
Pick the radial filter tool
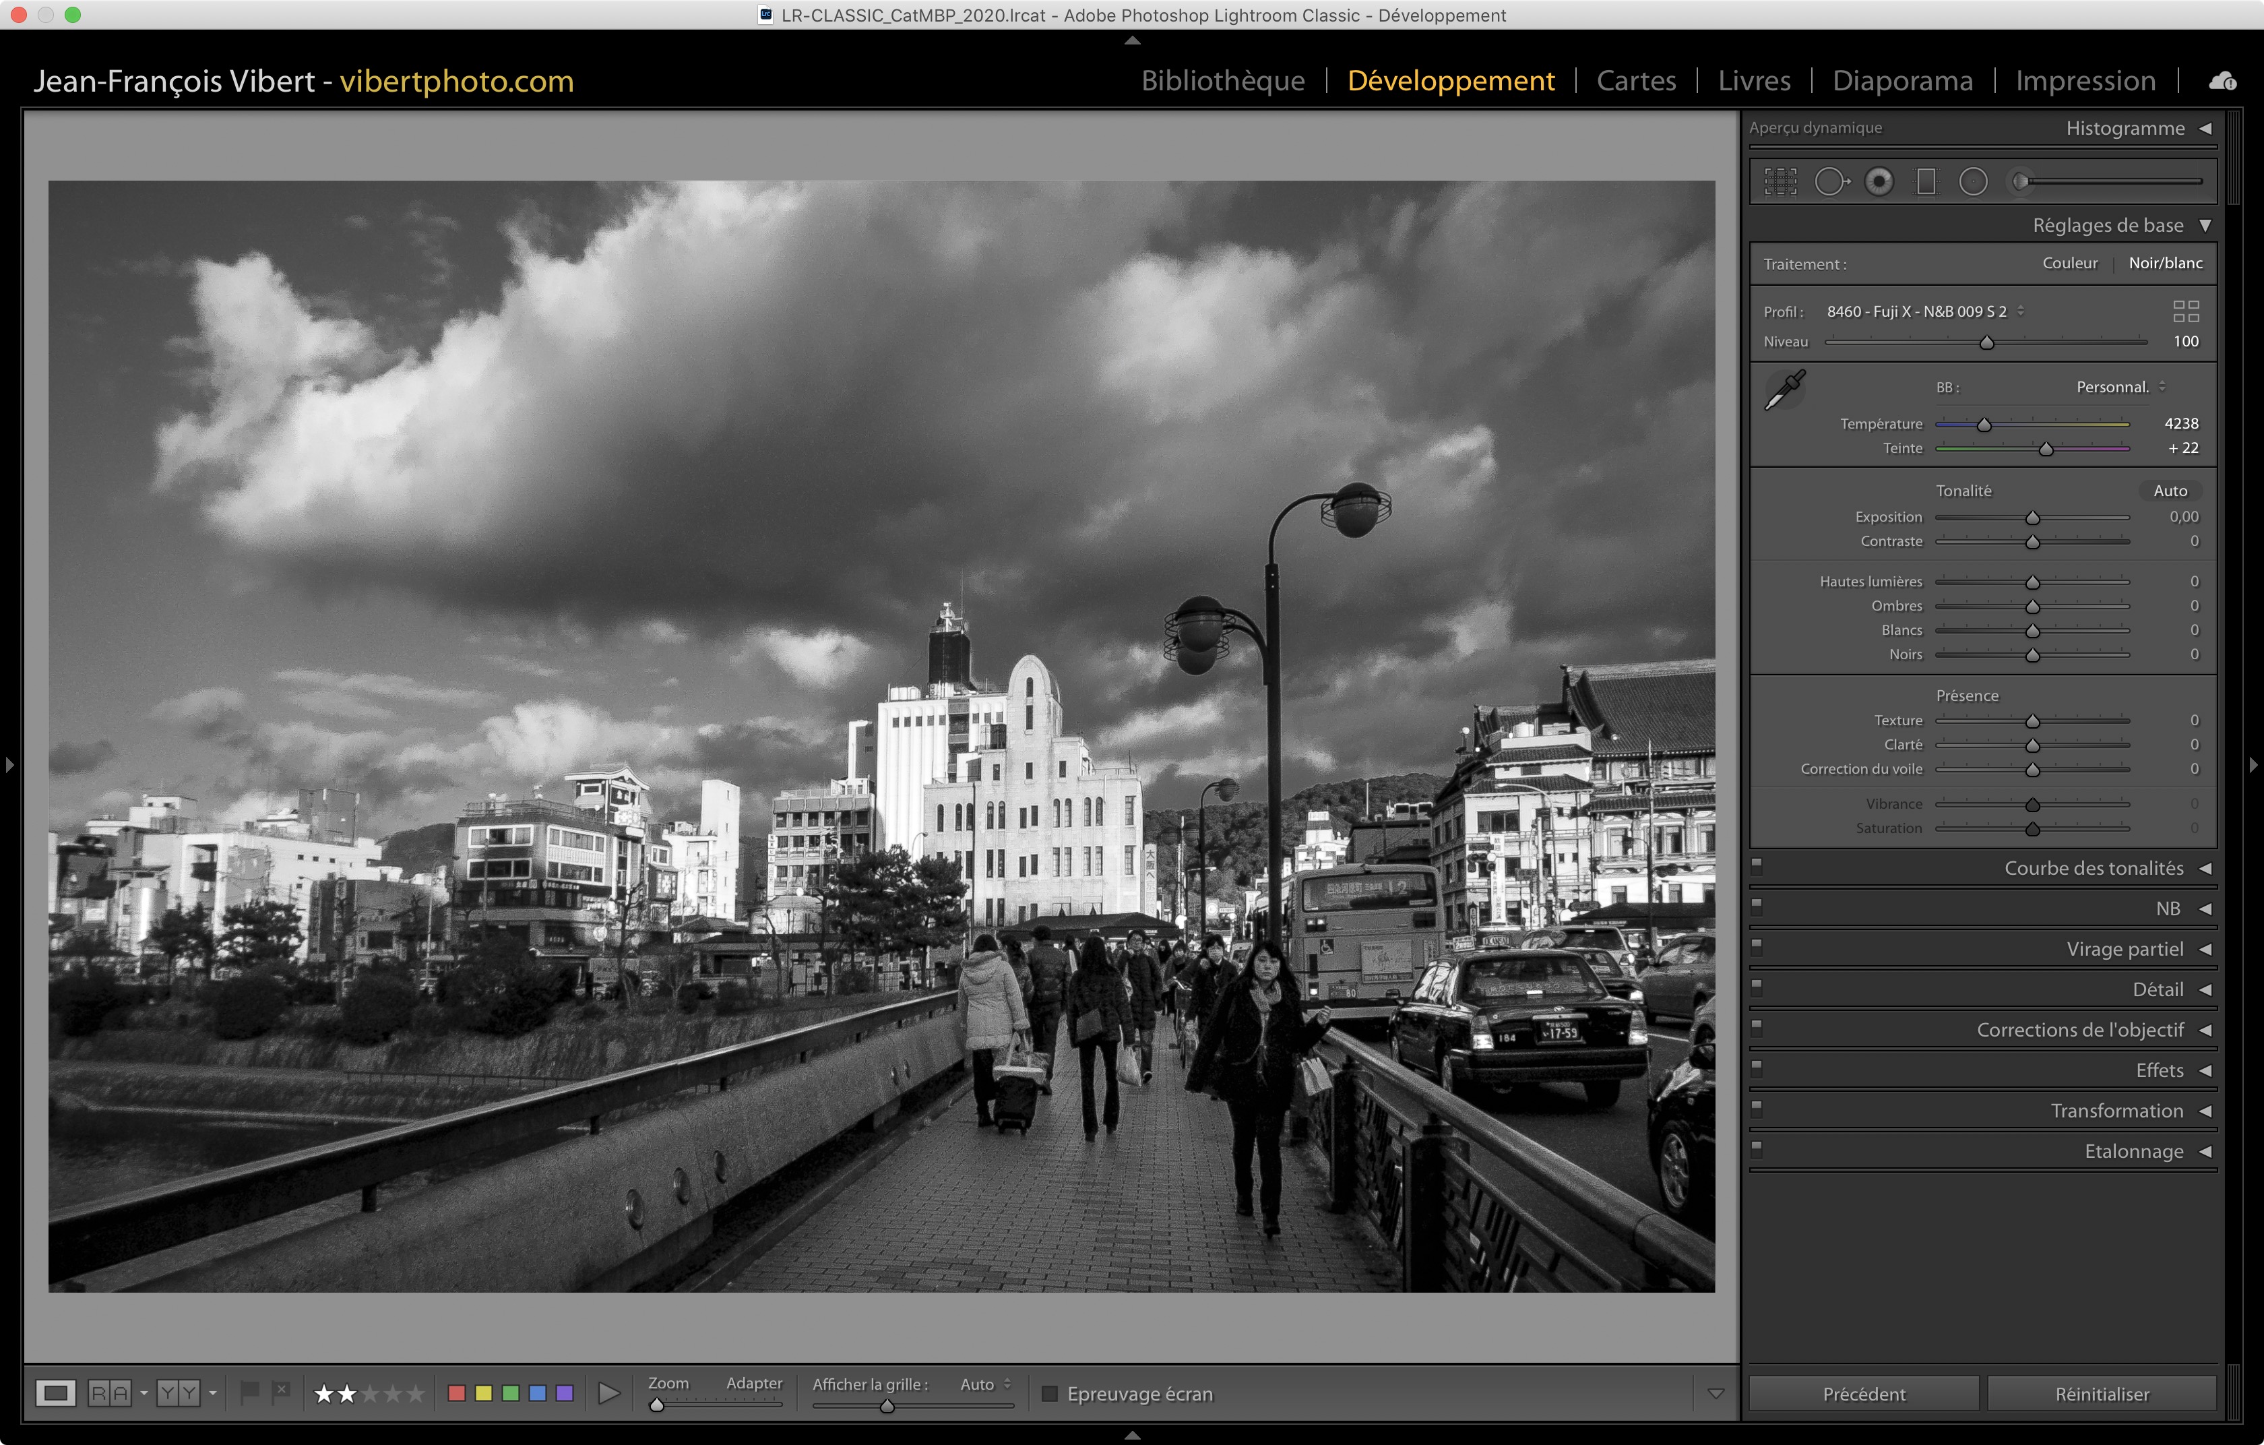pos(1972,181)
